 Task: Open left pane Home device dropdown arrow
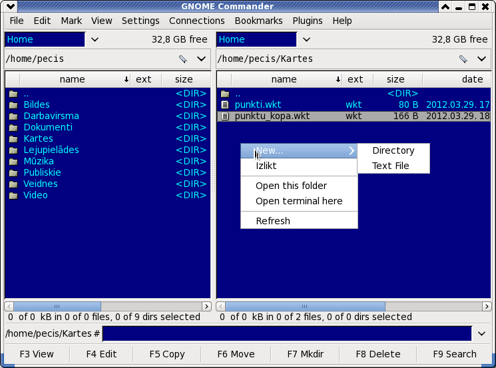point(95,39)
